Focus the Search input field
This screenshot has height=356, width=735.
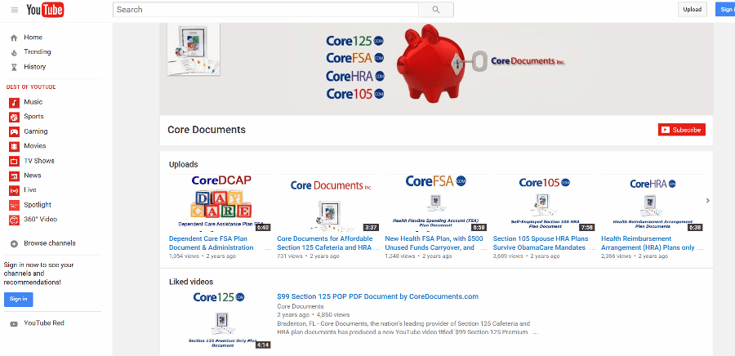click(265, 9)
